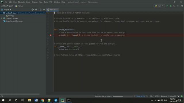Click Cortana circle icon on taskbar

click(x=16, y=100)
